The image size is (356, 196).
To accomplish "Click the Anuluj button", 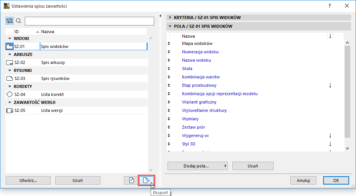I will [303, 180].
